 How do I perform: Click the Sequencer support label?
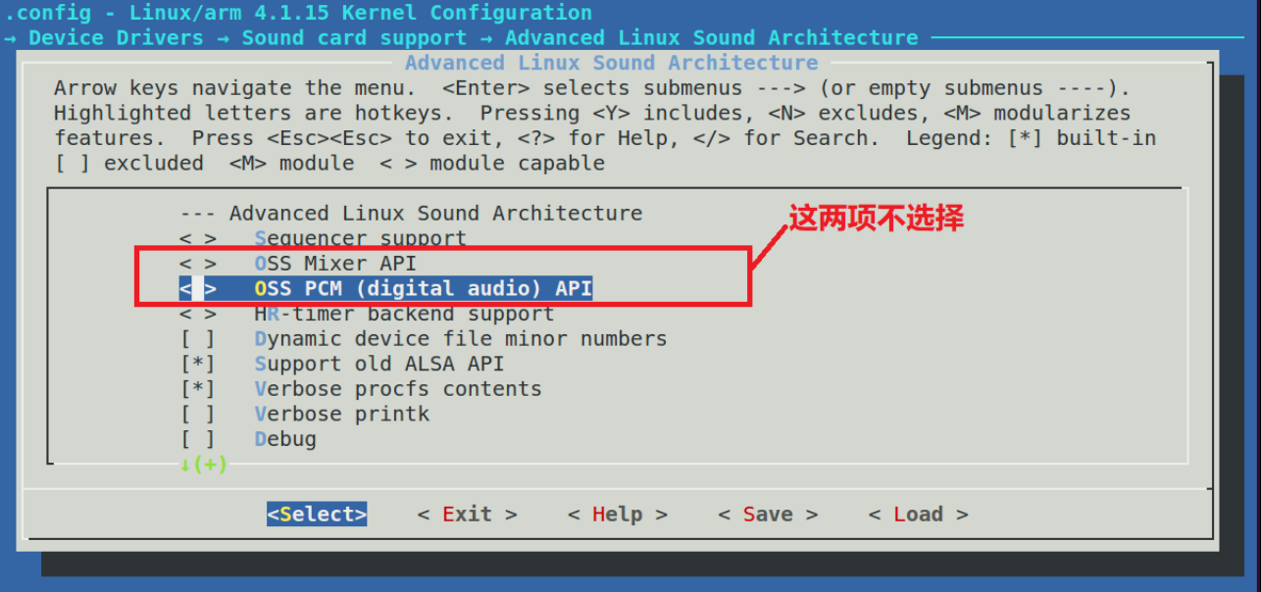[361, 238]
